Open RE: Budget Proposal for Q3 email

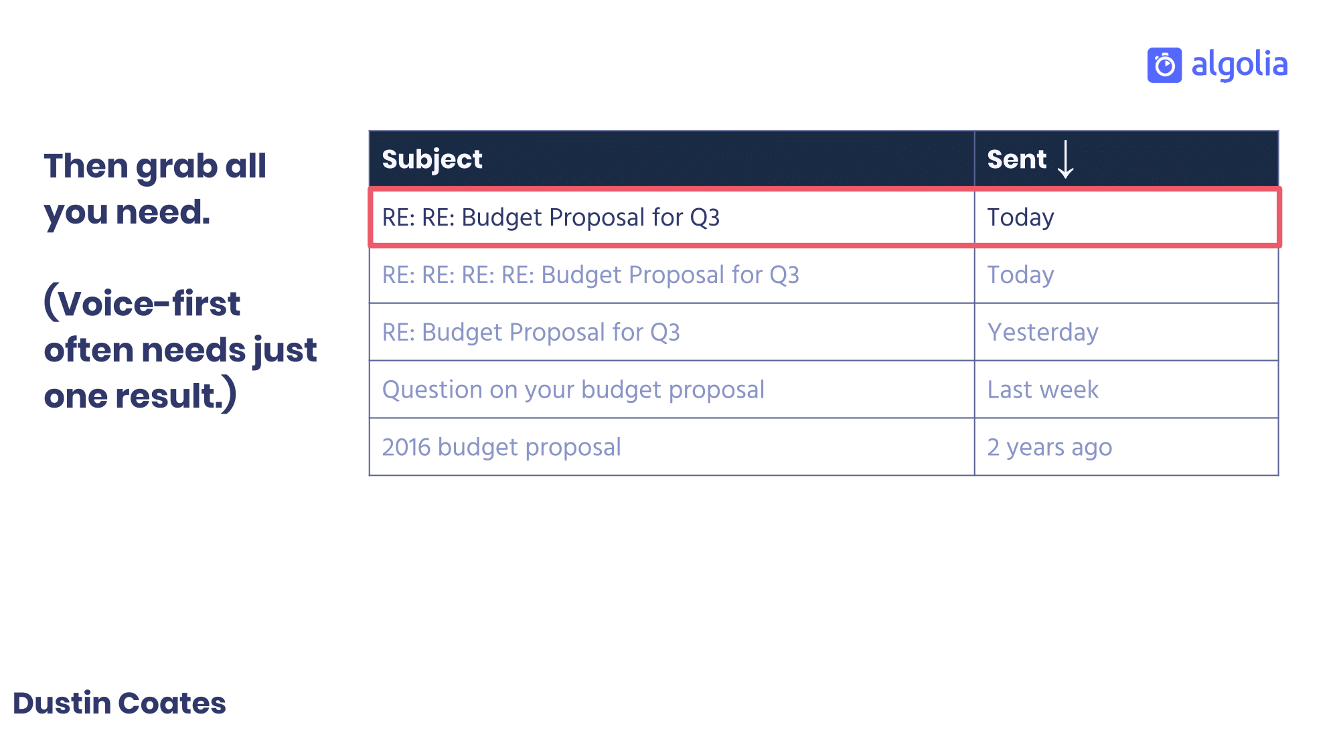pyautogui.click(x=531, y=333)
